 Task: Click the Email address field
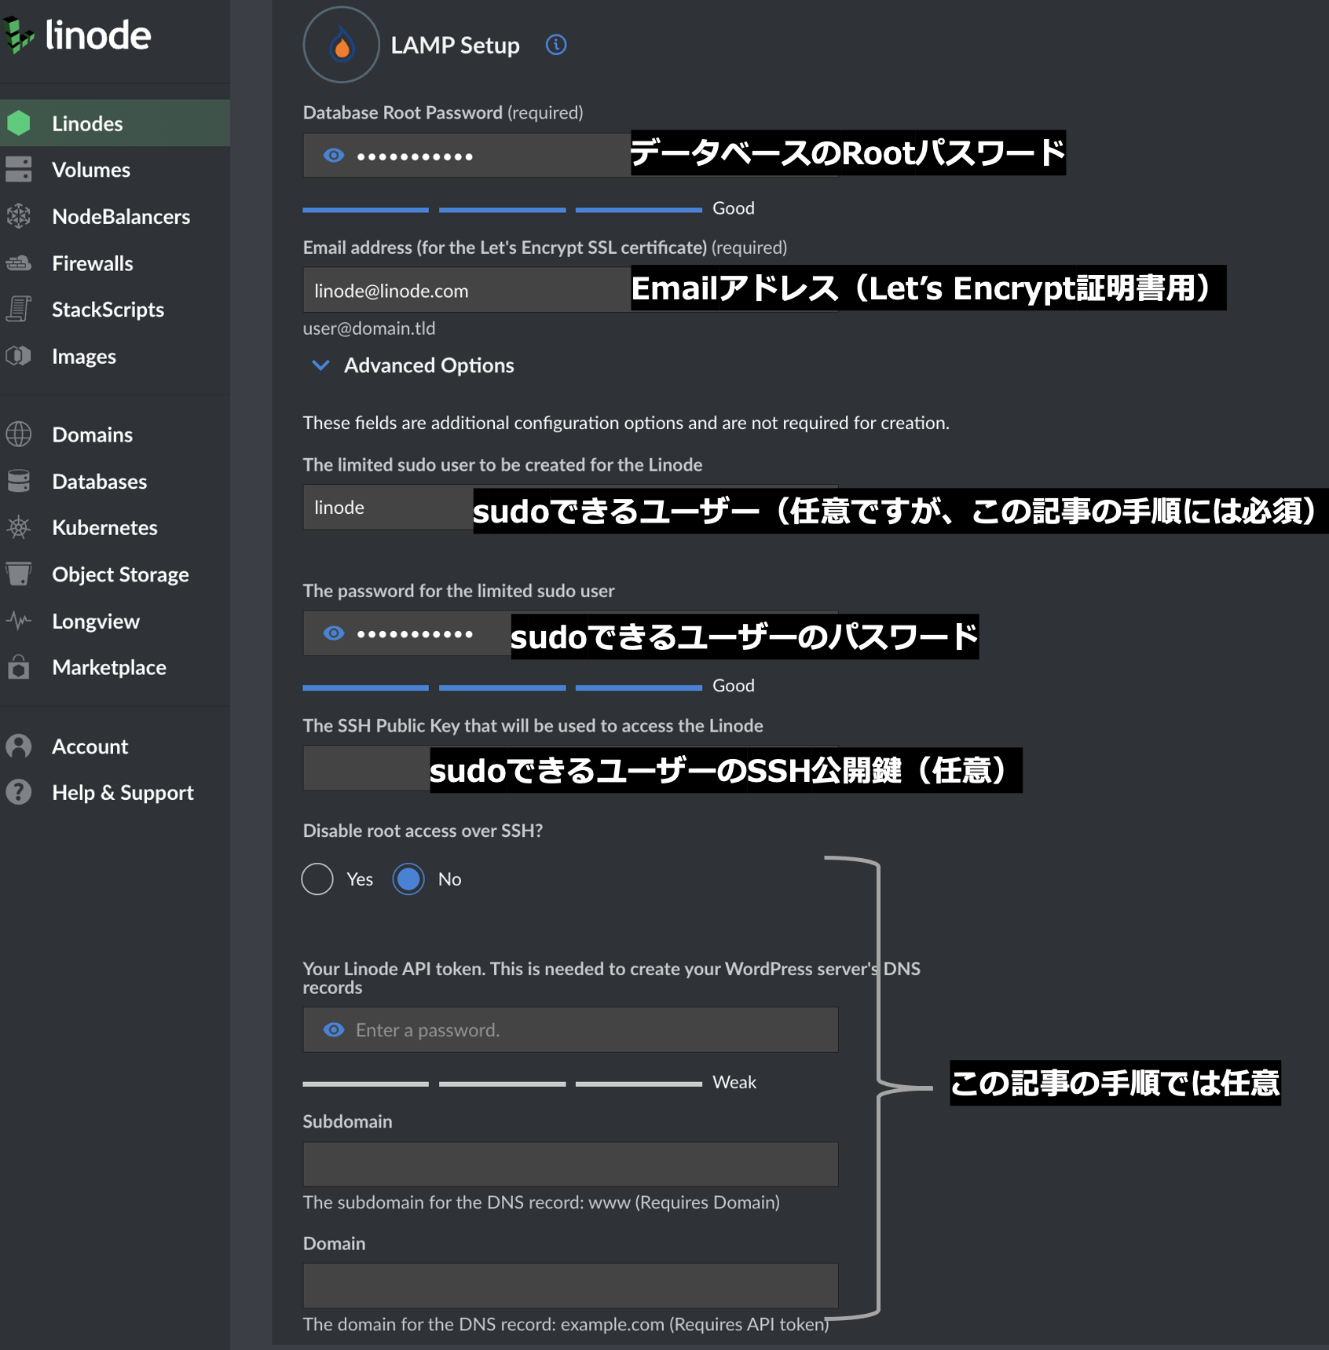coord(570,290)
